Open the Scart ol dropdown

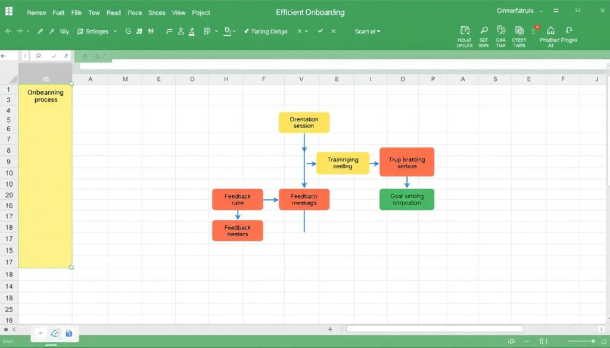367,32
